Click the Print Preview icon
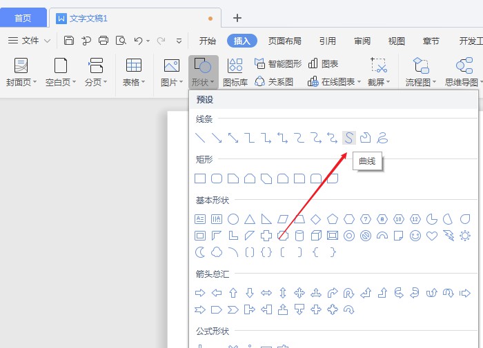483x348 pixels. (x=121, y=41)
